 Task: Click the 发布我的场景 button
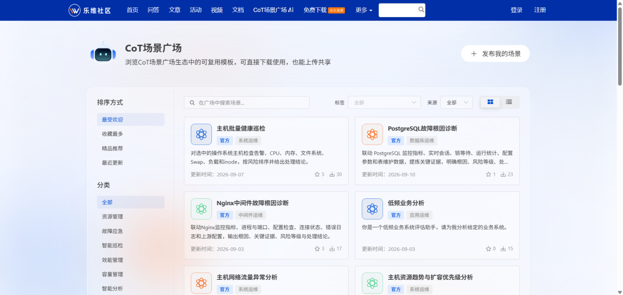(x=495, y=54)
